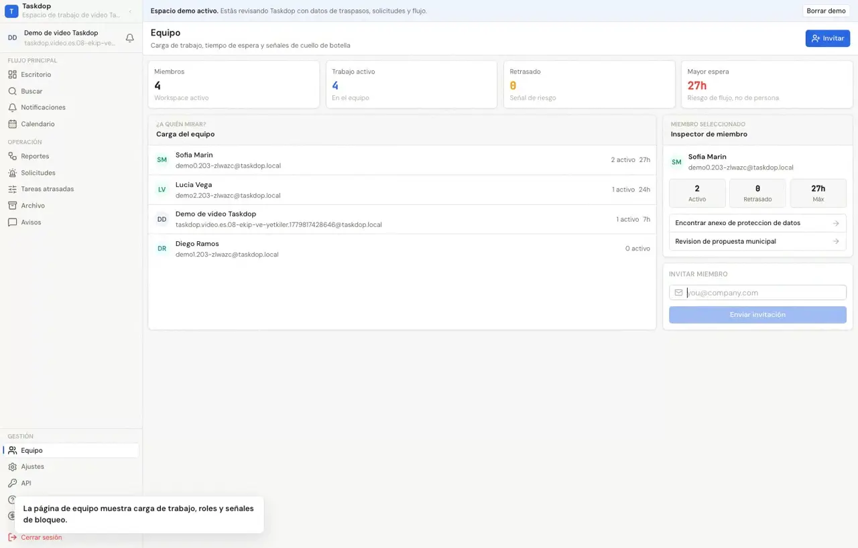
Task: Open the notifications bell in workspace header
Action: point(130,38)
